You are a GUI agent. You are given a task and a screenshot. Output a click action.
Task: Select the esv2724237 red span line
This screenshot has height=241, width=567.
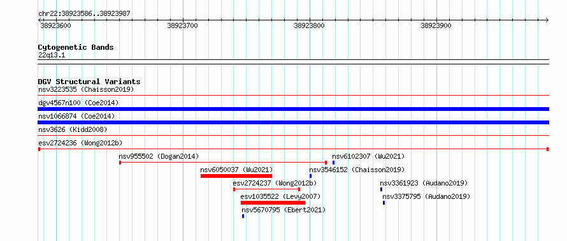click(267, 189)
